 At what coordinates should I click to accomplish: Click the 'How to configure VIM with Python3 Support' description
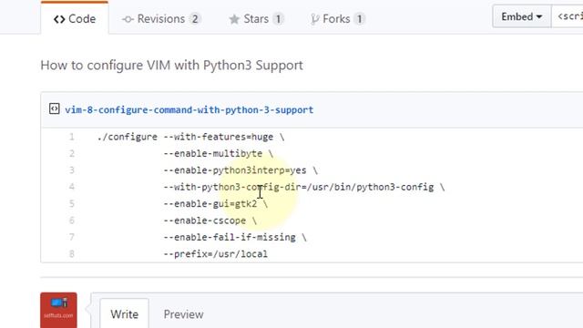click(172, 66)
